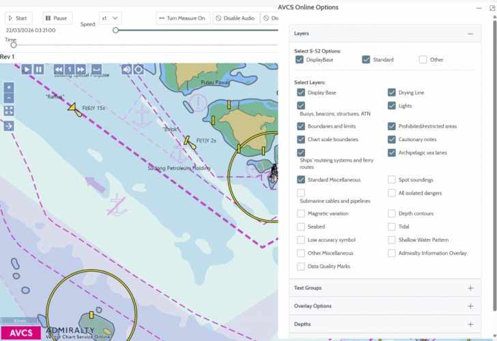This screenshot has width=497, height=341.
Task: Click the map overlay pause icon
Action: coord(39,69)
